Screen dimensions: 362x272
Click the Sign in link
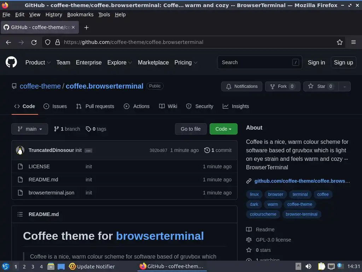coord(316,62)
